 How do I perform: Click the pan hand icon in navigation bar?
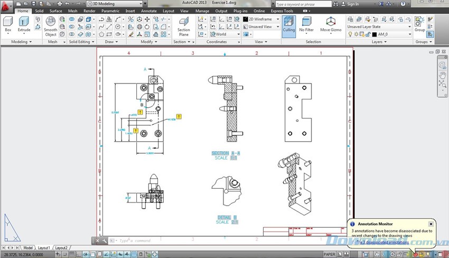click(x=443, y=75)
